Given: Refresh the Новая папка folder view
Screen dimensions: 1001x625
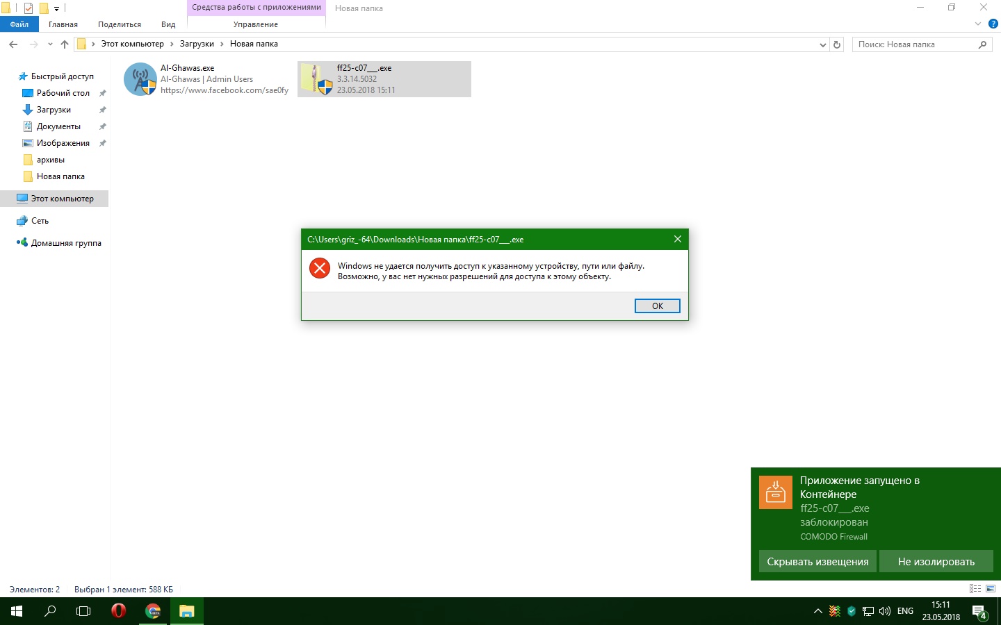Looking at the screenshot, I should 837,44.
